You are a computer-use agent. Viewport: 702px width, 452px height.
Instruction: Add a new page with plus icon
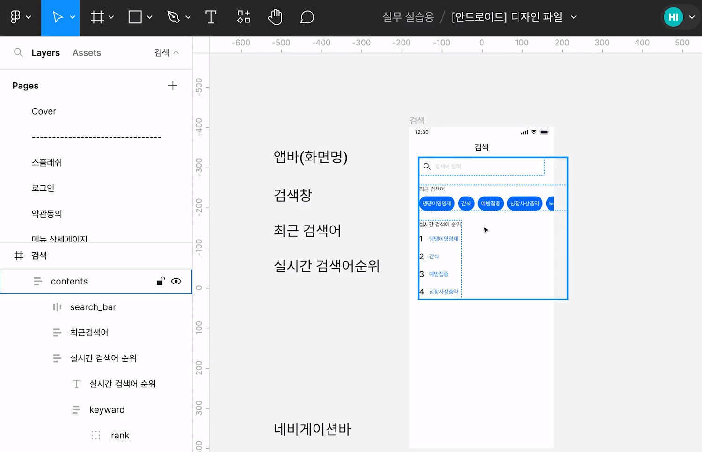click(173, 86)
